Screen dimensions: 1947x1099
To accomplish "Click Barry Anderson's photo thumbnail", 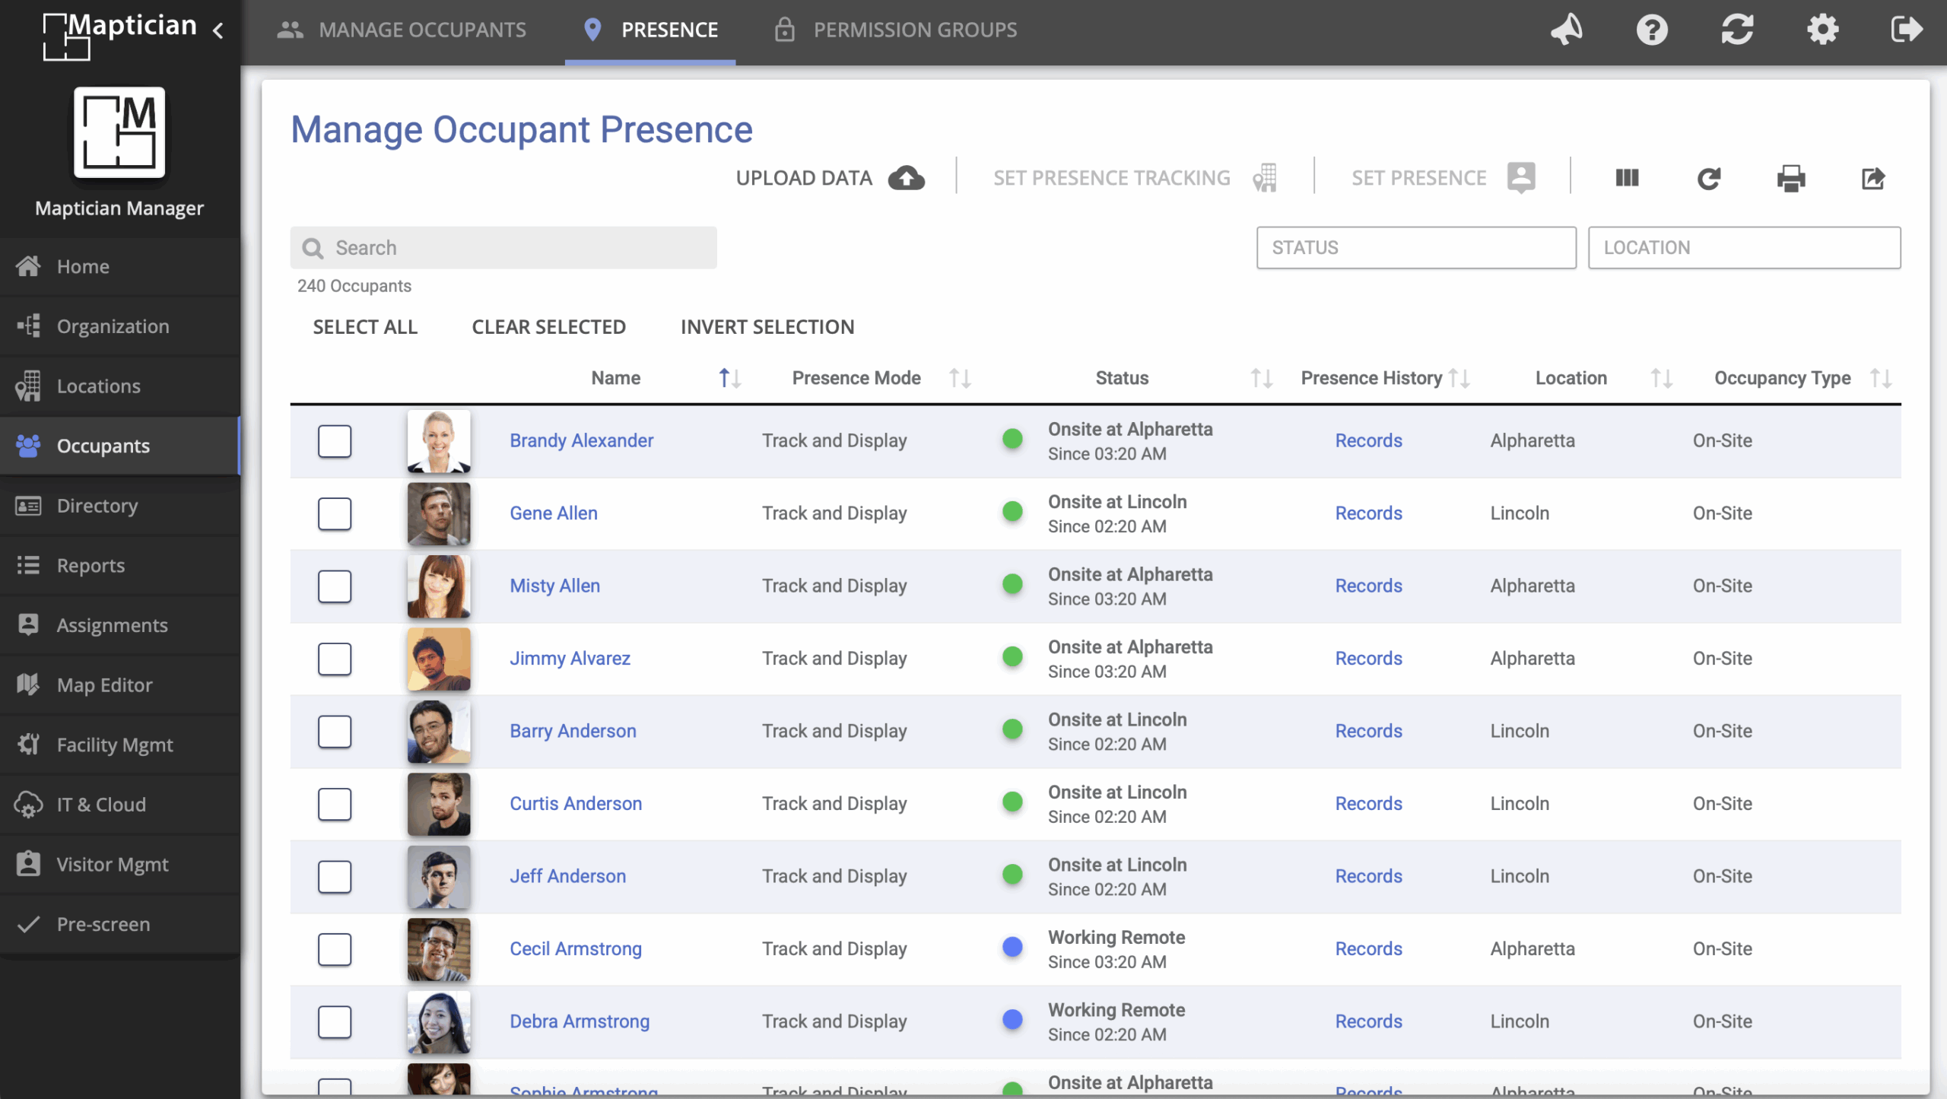I will point(439,732).
